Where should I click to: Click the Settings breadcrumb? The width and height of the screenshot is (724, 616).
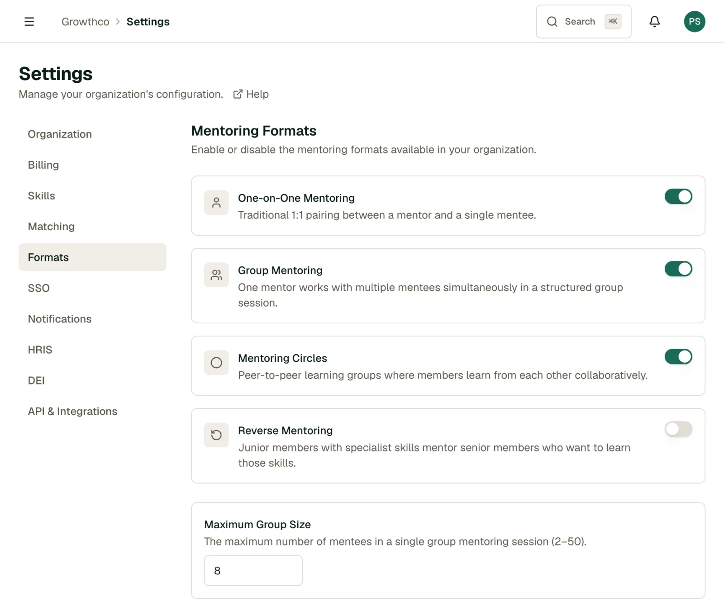pyautogui.click(x=148, y=22)
